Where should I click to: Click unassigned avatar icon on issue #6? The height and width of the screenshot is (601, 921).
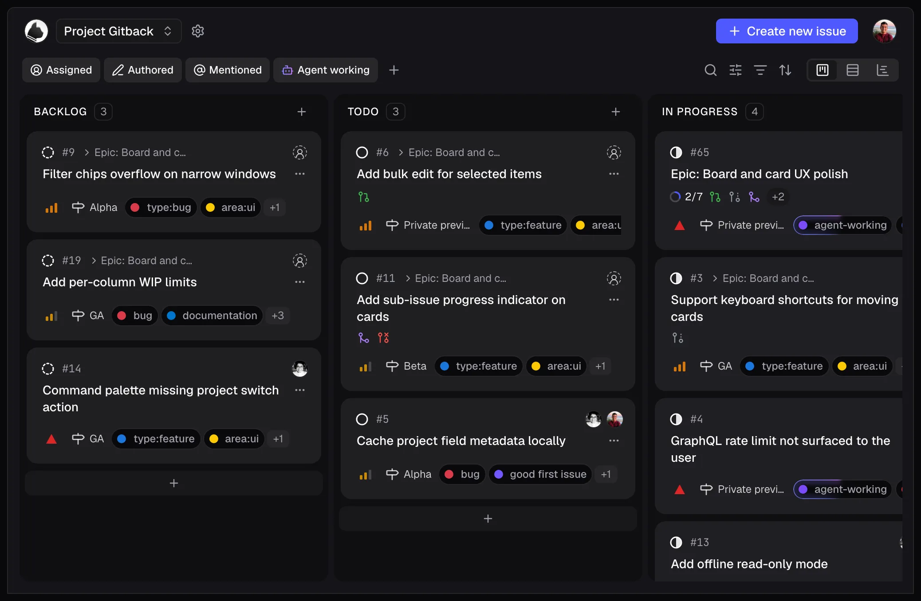[x=614, y=152]
